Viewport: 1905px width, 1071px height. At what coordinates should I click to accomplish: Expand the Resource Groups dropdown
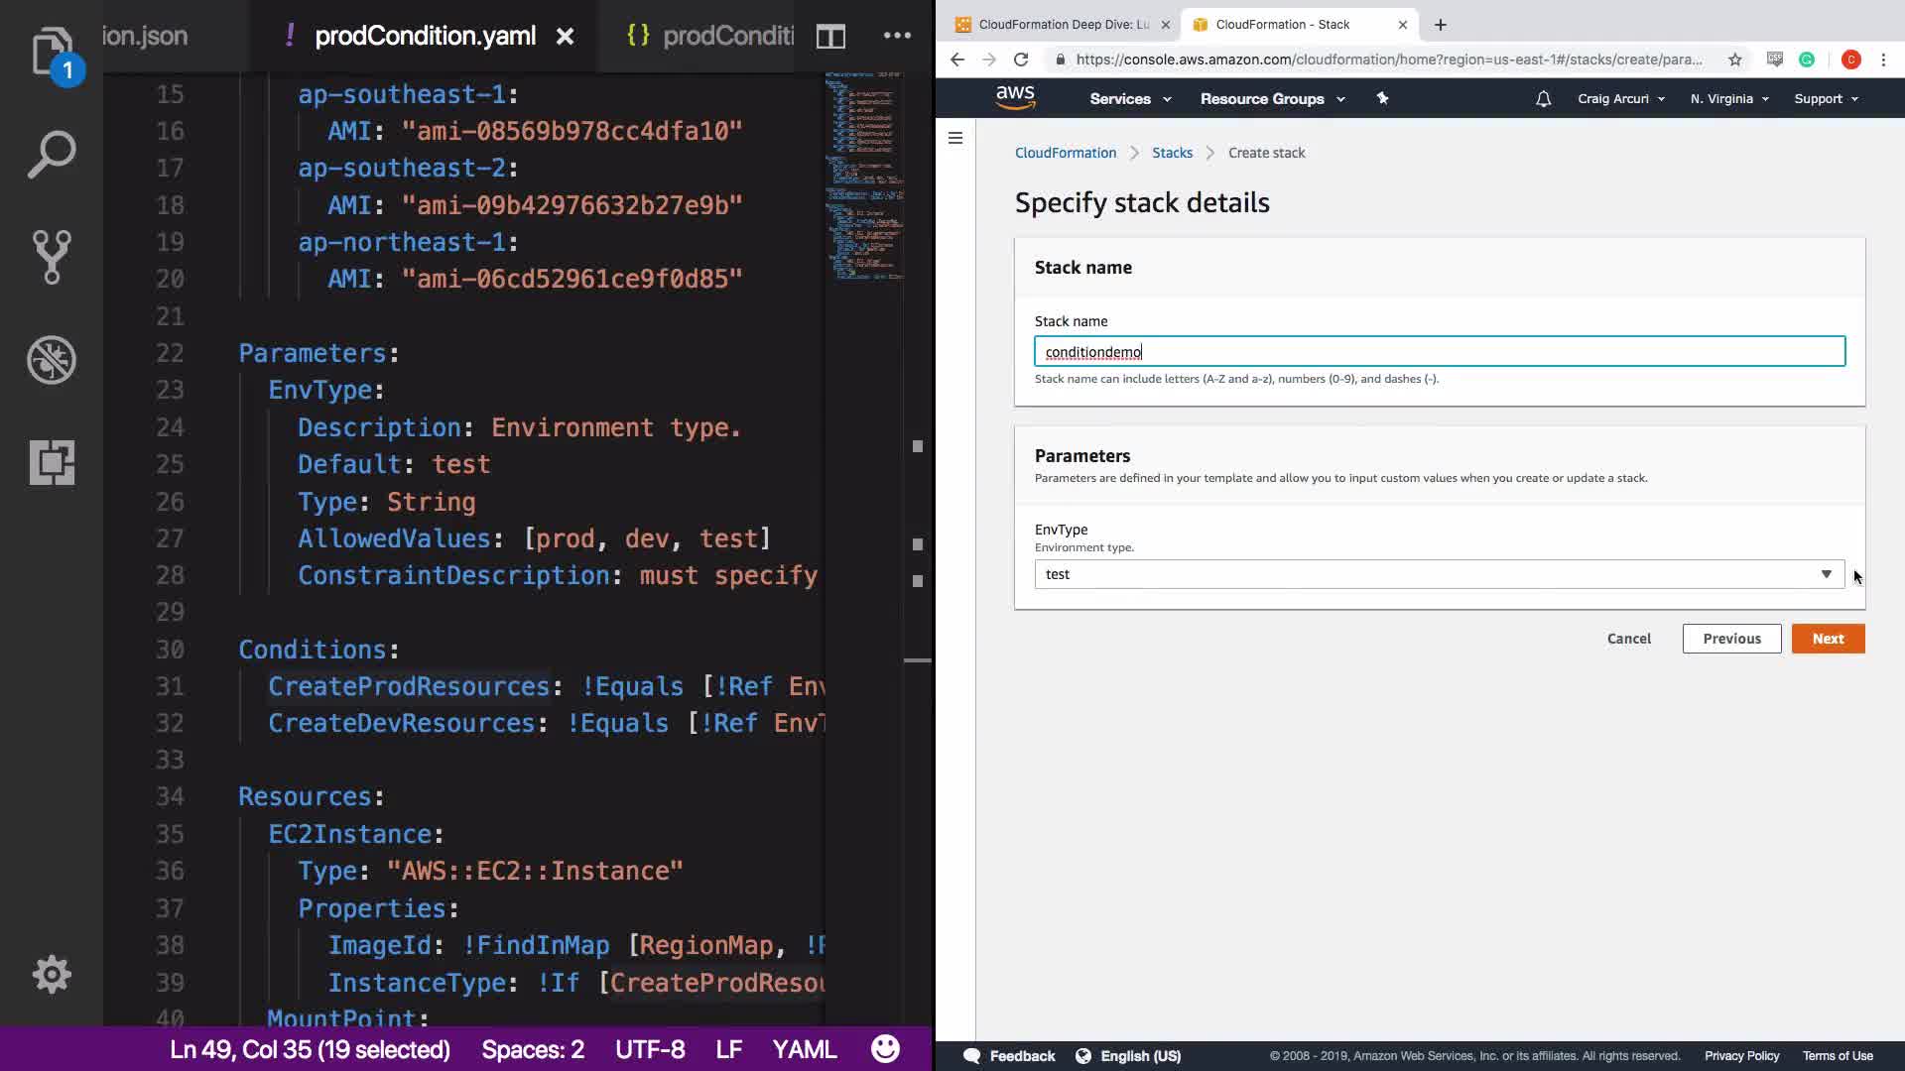coord(1272,99)
